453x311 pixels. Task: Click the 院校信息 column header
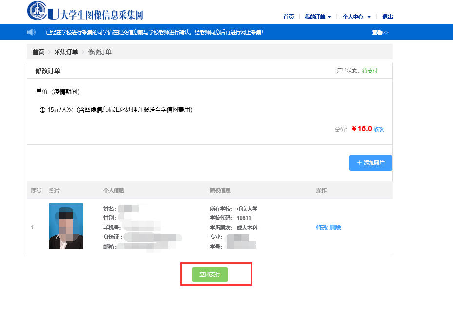point(220,190)
